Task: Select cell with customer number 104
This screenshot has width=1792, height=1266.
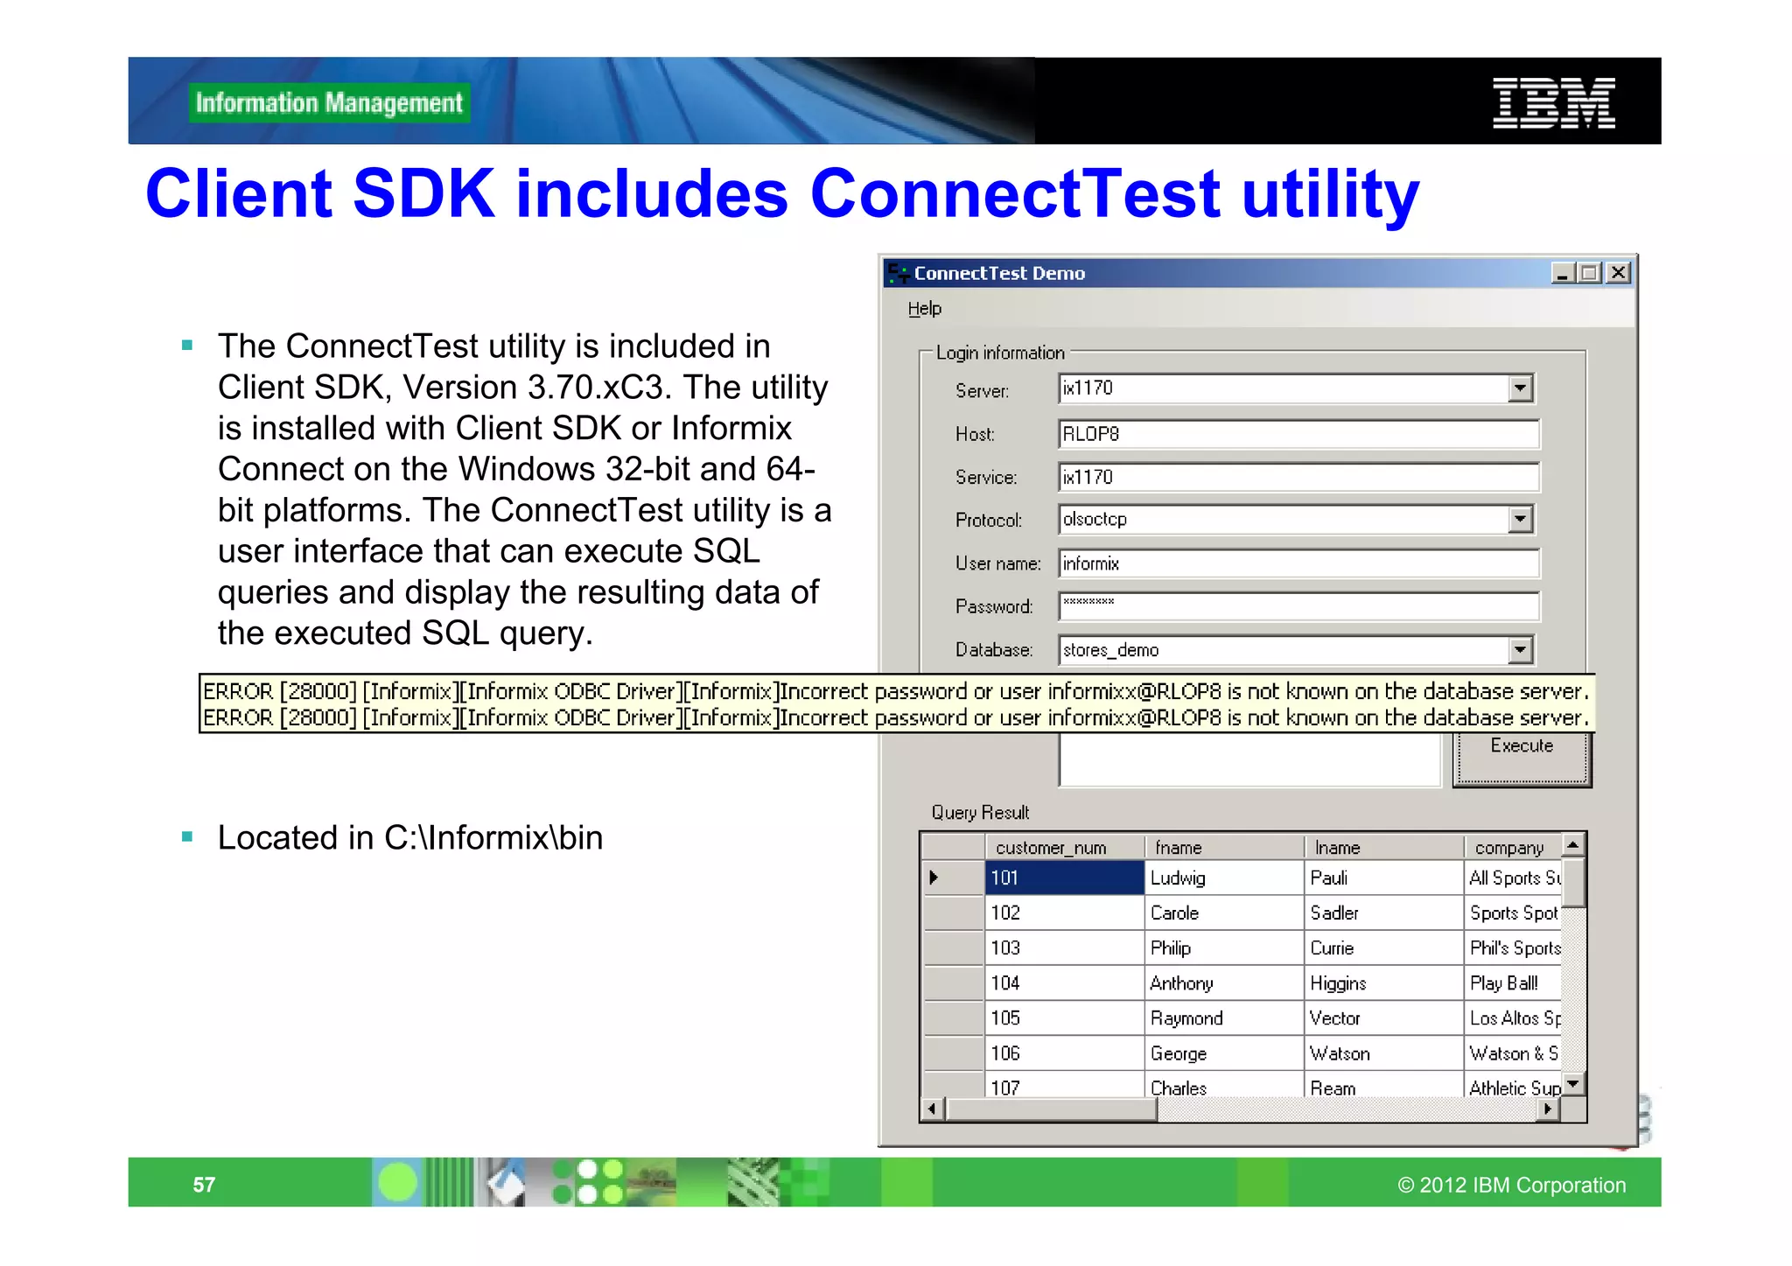Action: (1065, 983)
